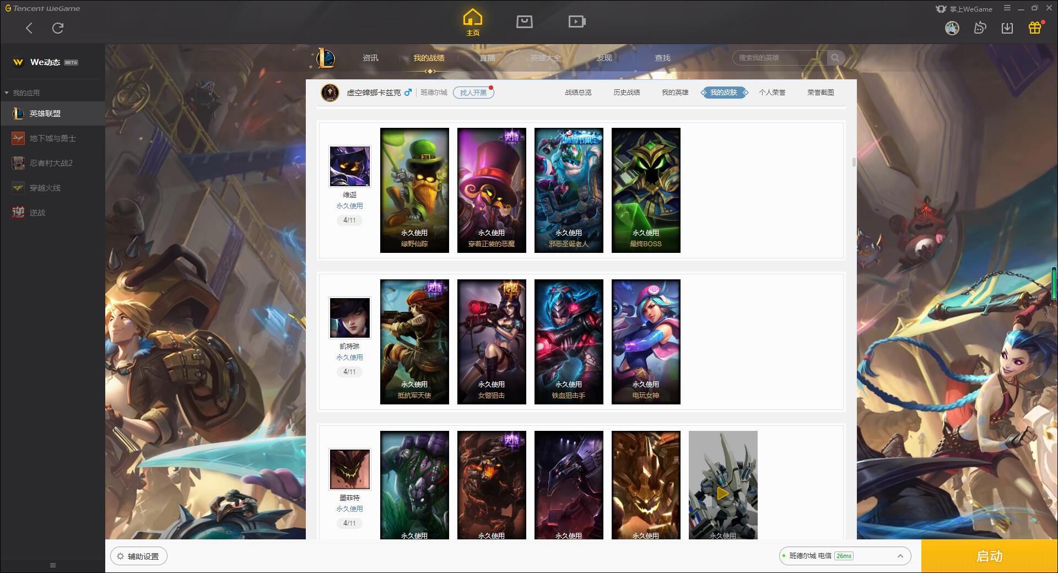
Task: Select 地下城与勇士 in sidebar
Action: click(x=52, y=138)
